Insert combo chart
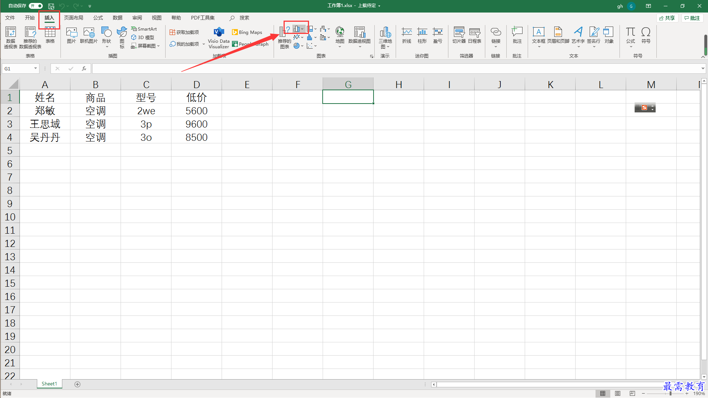 click(x=323, y=37)
